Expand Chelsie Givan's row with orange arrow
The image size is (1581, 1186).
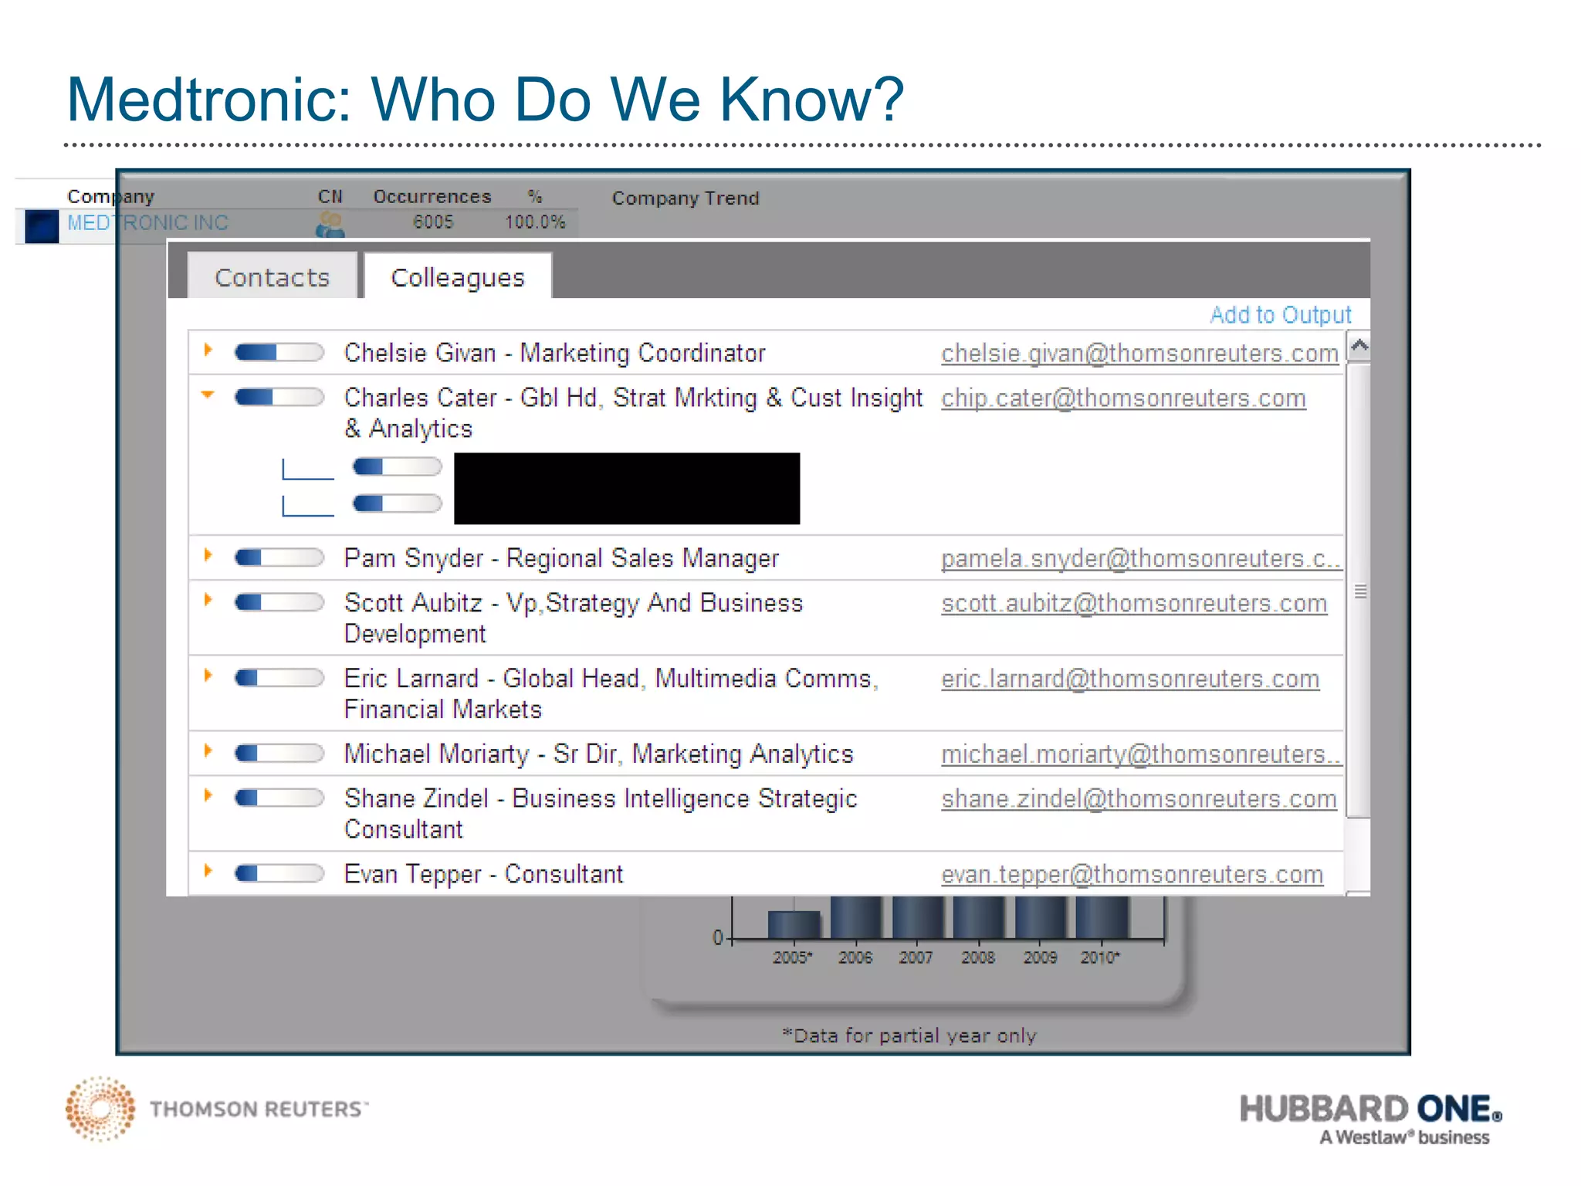pyautogui.click(x=208, y=351)
